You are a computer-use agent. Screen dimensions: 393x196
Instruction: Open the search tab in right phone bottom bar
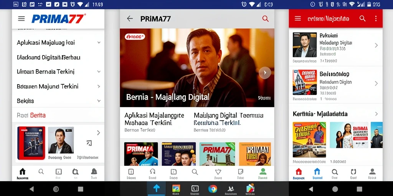point(335,173)
